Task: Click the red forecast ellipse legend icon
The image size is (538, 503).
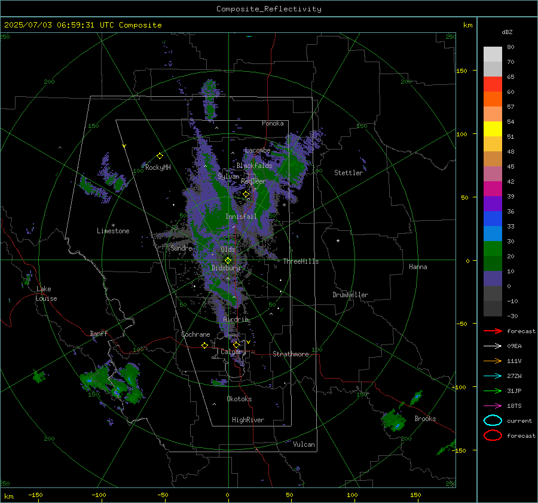Action: [x=493, y=435]
